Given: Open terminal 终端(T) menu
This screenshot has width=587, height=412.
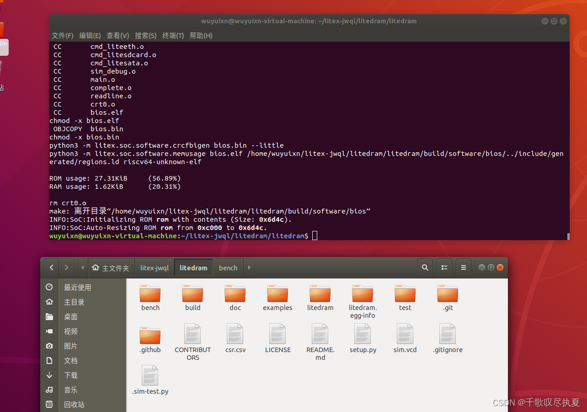Looking at the screenshot, I should [173, 35].
